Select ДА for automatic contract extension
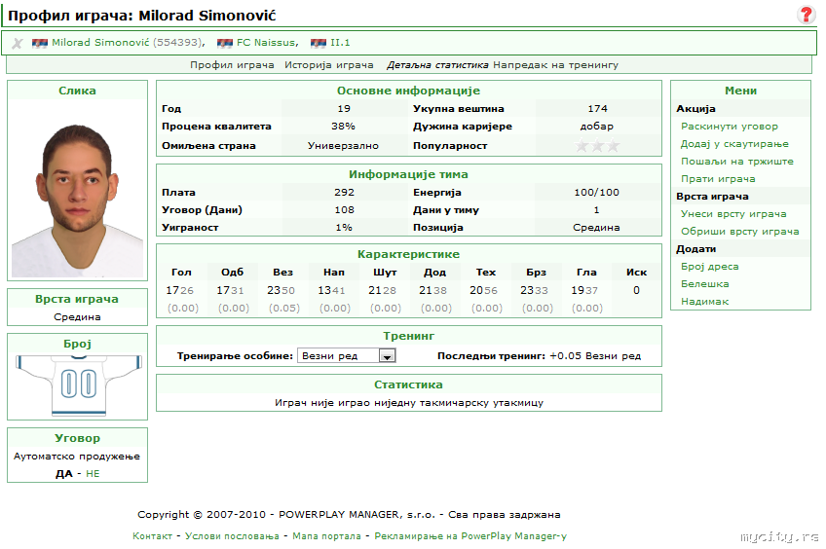The height and width of the screenshot is (549, 826). coord(63,474)
